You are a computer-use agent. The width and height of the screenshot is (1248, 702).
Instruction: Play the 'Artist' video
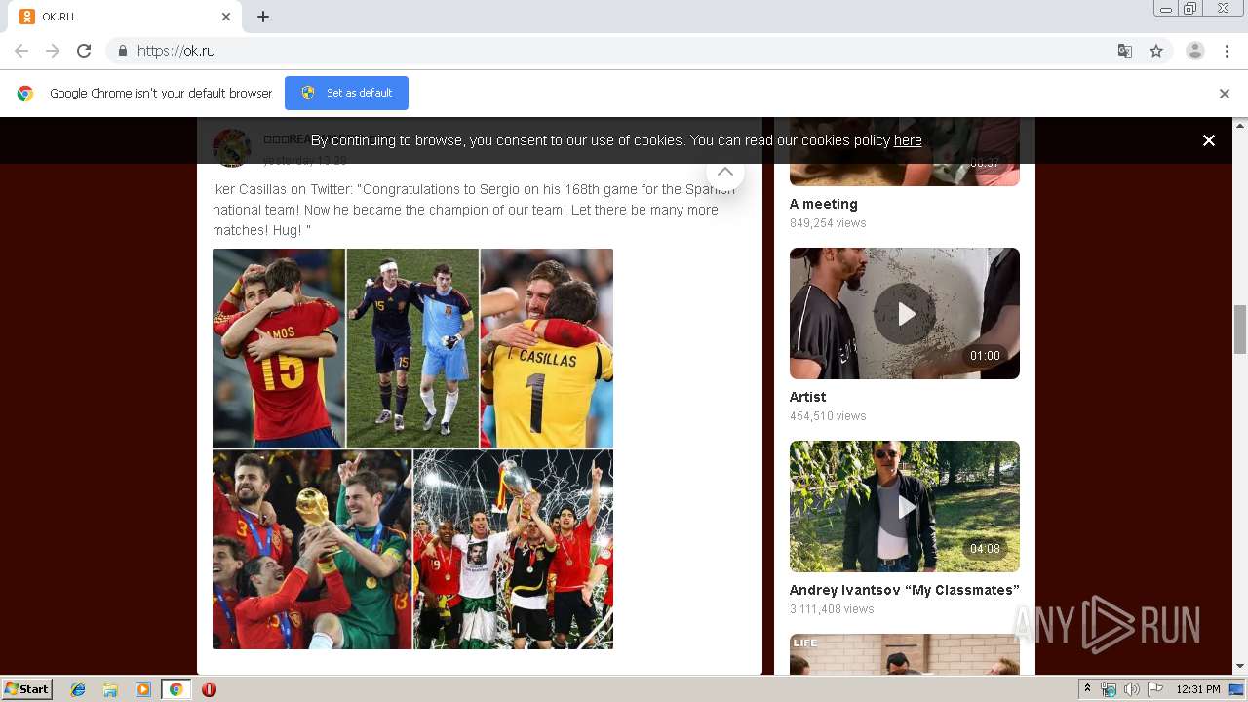pyautogui.click(x=905, y=313)
